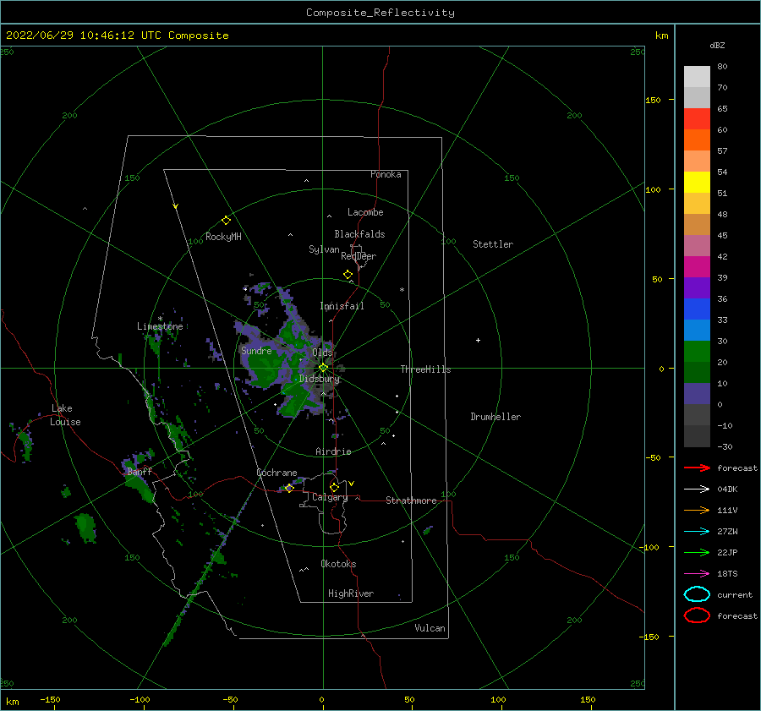Click the Drumheller label
This screenshot has height=711, width=761.
495,417
